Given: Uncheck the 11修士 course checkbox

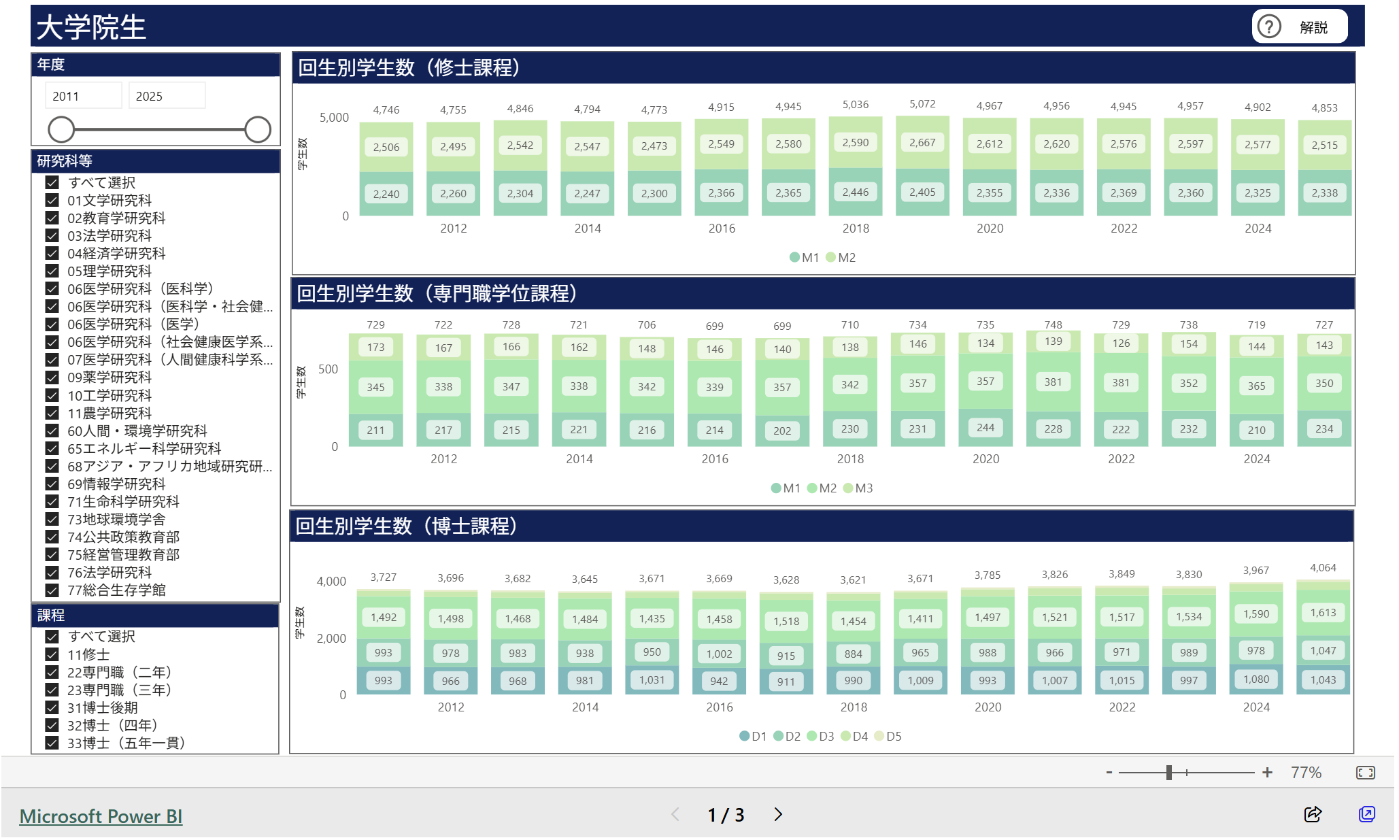Looking at the screenshot, I should 52,654.
